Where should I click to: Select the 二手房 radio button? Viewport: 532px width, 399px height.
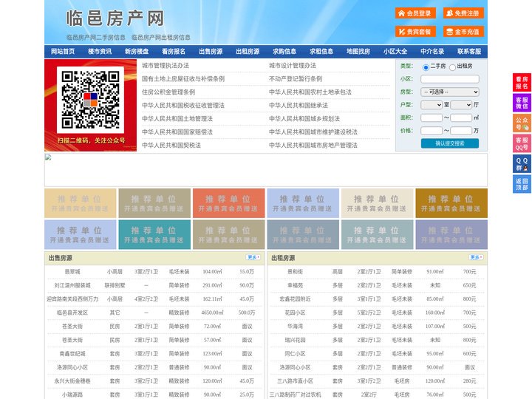426,67
